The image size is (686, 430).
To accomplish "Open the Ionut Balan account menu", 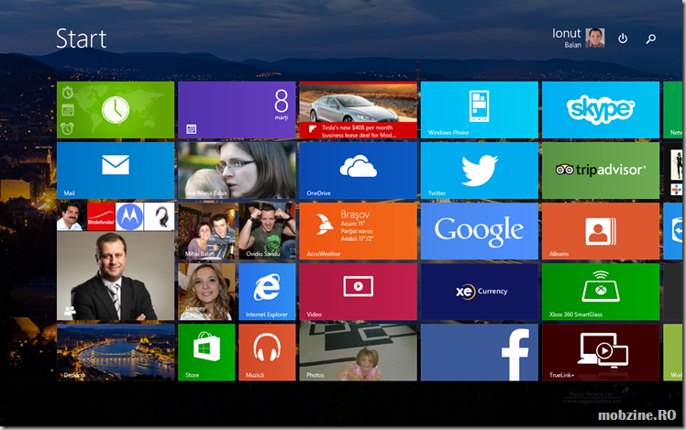I will [578, 38].
